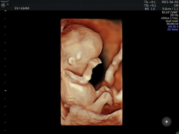Click the TIb <0.1 thermal index readout
179x134 pixels.
150,5
